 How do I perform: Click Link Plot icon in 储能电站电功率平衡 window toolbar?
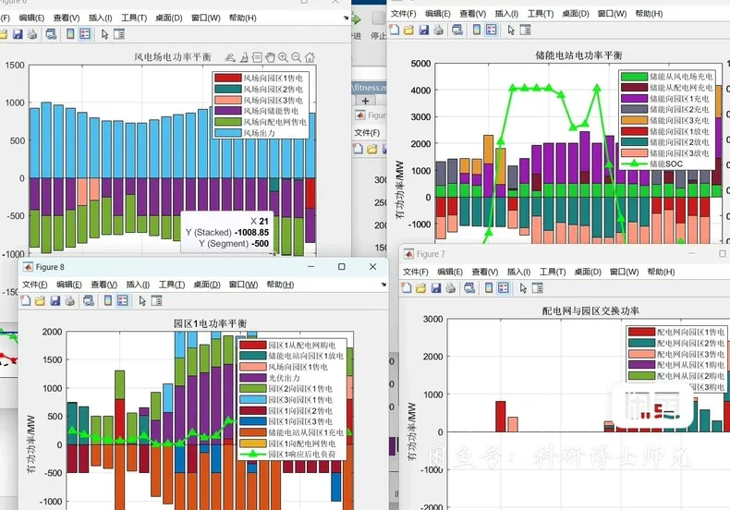[457, 30]
